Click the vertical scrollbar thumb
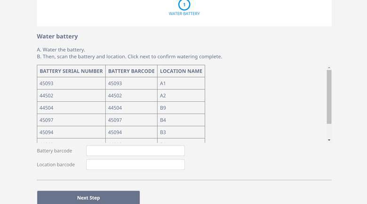The image size is (367, 204). coord(329,97)
